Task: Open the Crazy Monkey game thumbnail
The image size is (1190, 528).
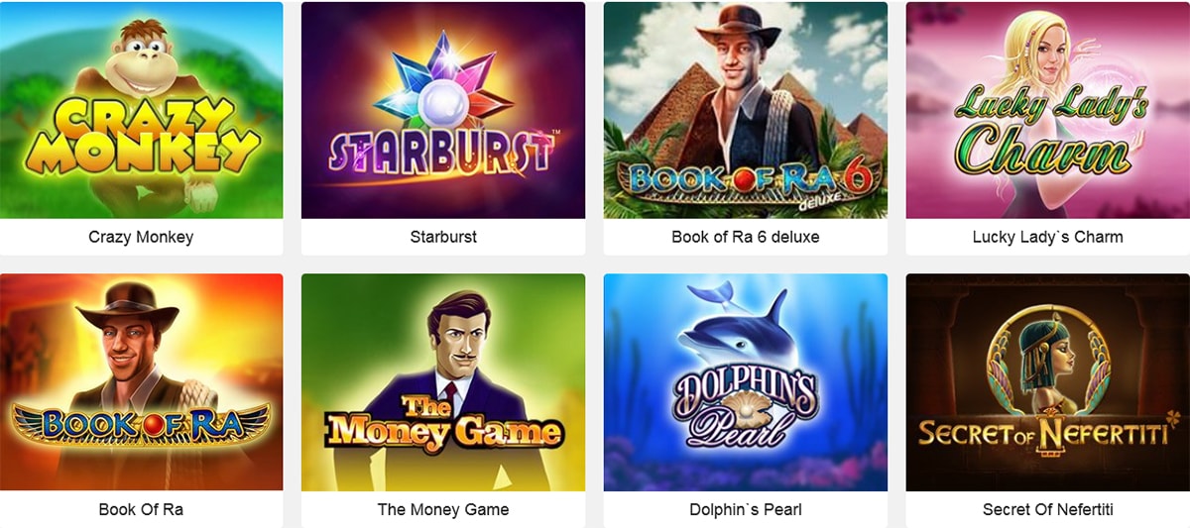Action: [x=141, y=110]
